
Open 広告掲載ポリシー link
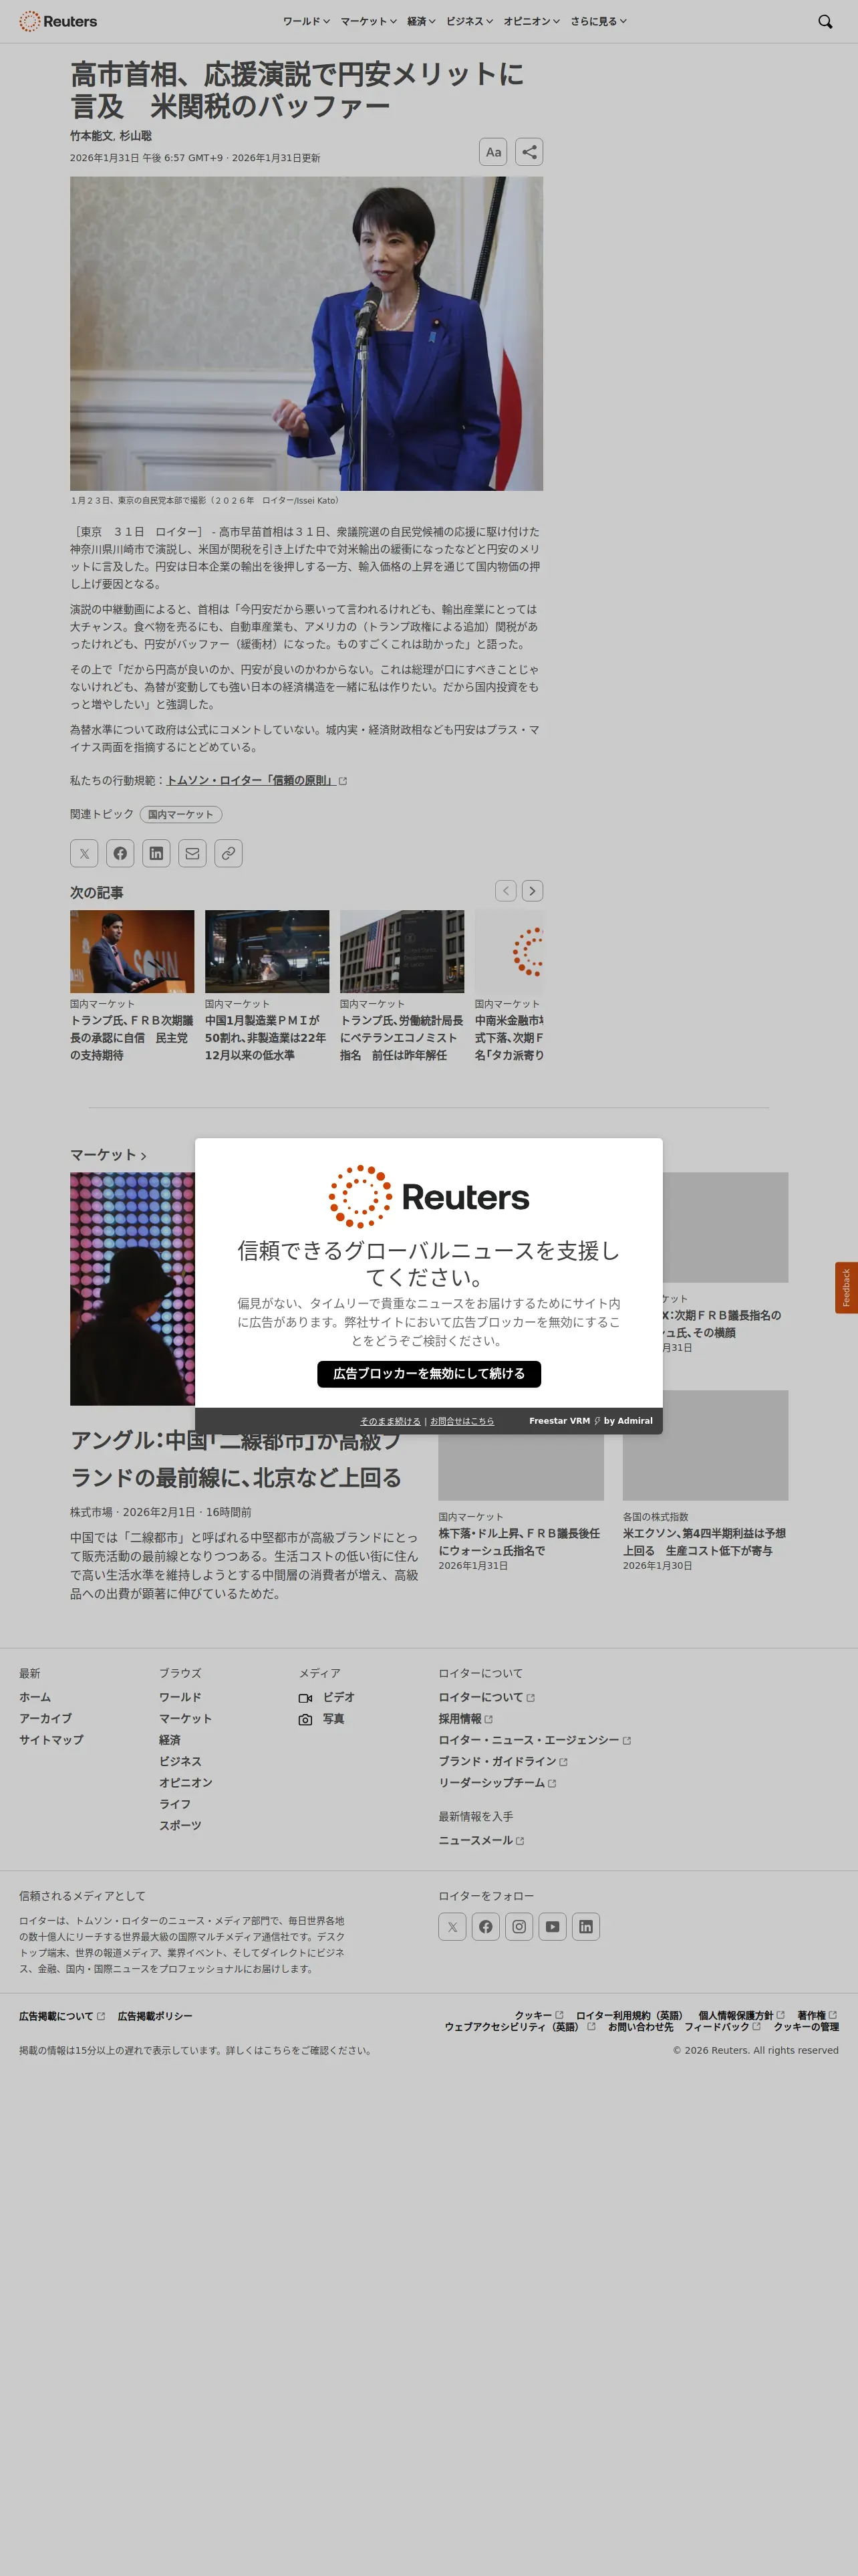click(155, 2016)
